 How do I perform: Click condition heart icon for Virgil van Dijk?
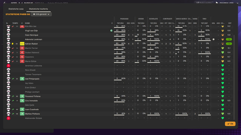223,31
